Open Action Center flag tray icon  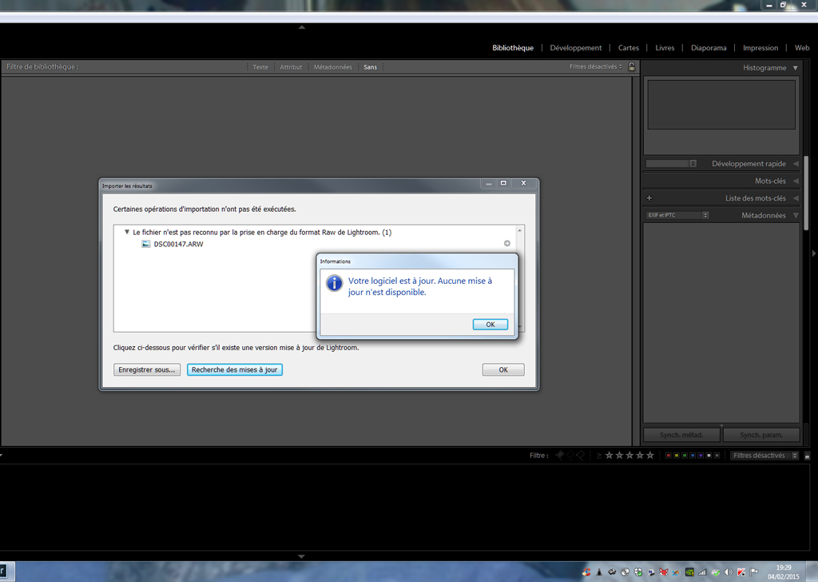pyautogui.click(x=754, y=572)
